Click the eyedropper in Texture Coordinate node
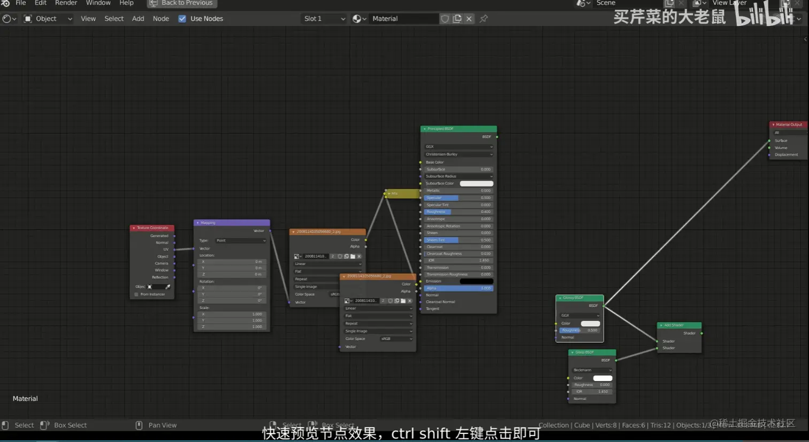809x442 pixels. click(168, 287)
